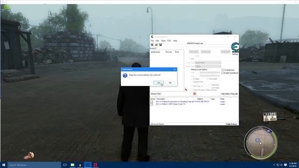Open the Scan Type dropdown

208,63
